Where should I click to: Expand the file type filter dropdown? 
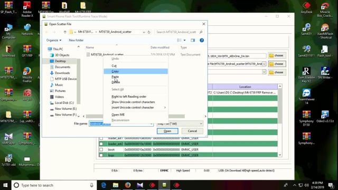[x=201, y=123]
